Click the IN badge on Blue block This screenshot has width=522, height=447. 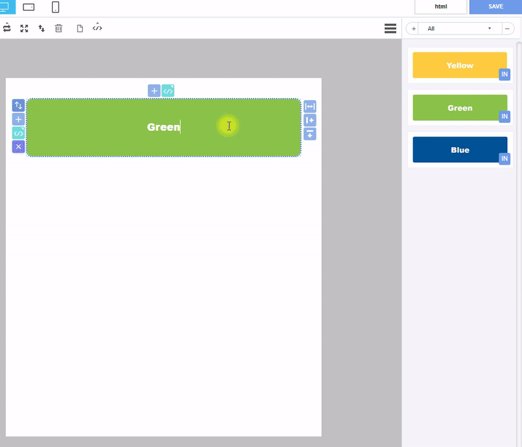tap(504, 159)
